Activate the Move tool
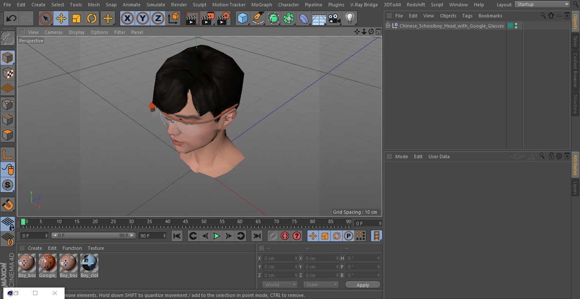 click(x=61, y=18)
